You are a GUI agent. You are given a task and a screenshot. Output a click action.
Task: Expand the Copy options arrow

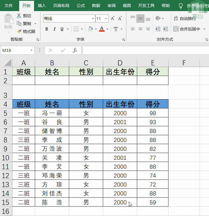(x=35, y=24)
